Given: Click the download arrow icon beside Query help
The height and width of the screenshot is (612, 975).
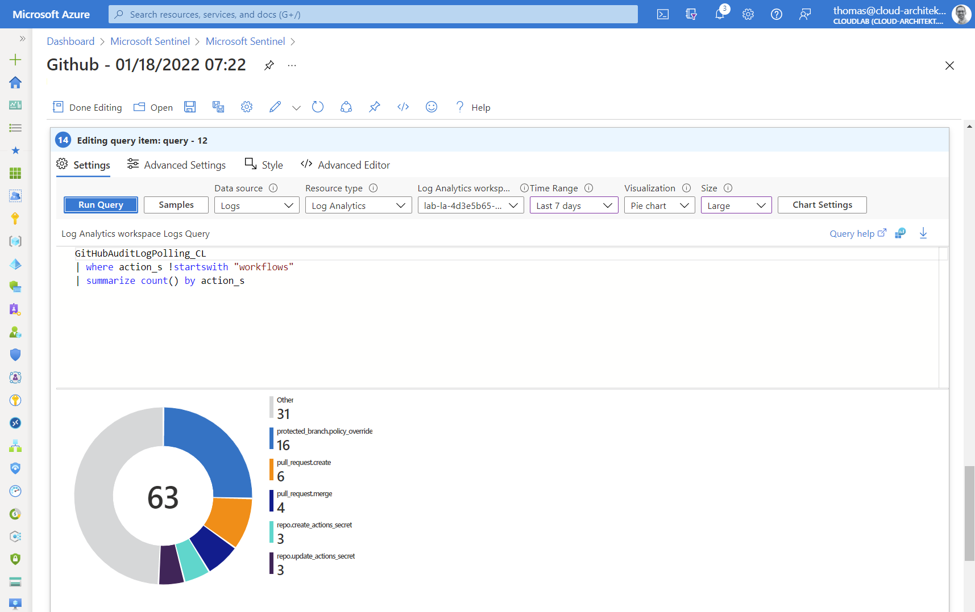Looking at the screenshot, I should tap(923, 233).
